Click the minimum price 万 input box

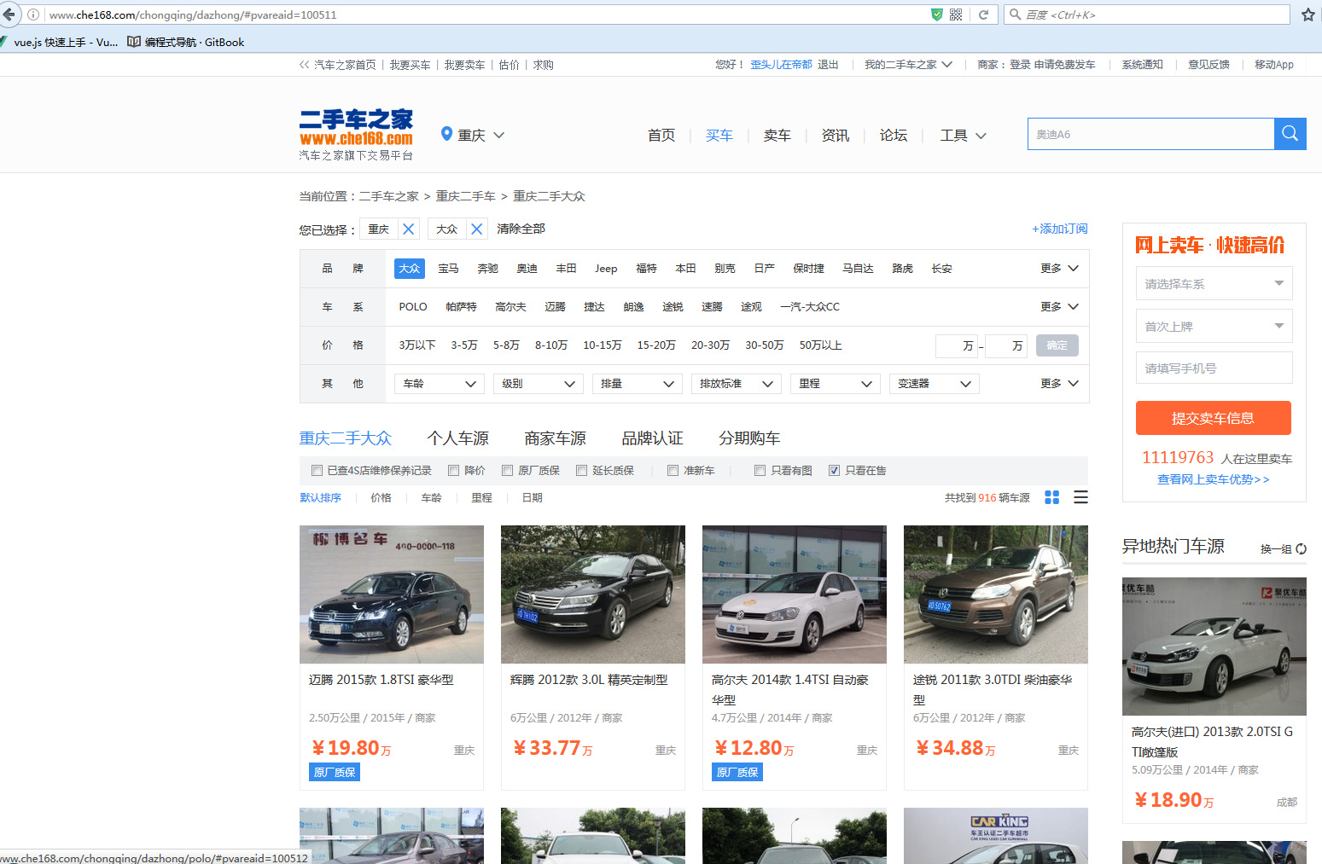tap(957, 345)
